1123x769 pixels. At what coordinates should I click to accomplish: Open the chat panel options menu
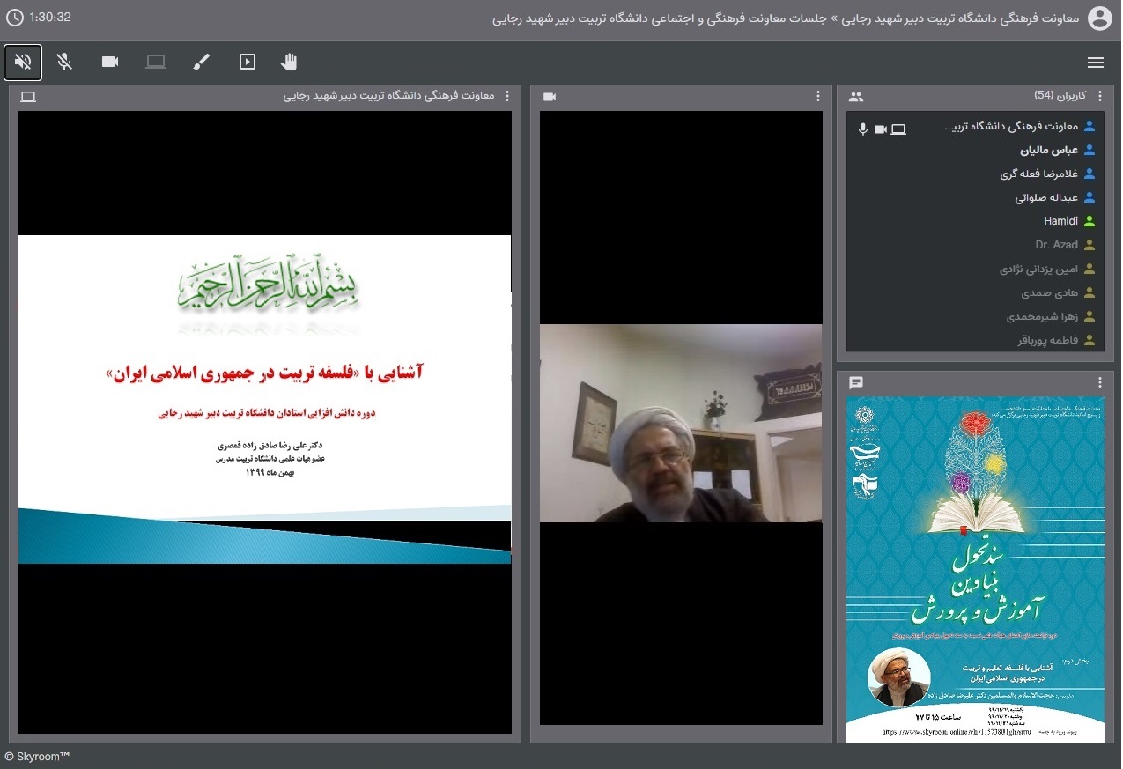(x=1099, y=382)
